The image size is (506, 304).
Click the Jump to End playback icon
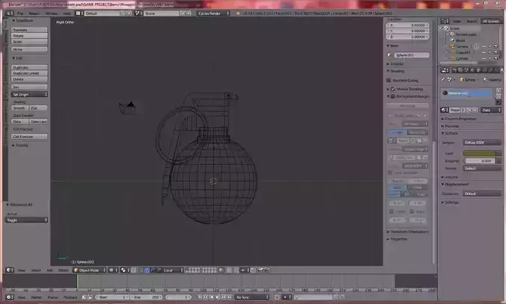click(x=230, y=297)
